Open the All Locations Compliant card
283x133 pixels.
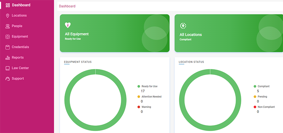(x=229, y=33)
